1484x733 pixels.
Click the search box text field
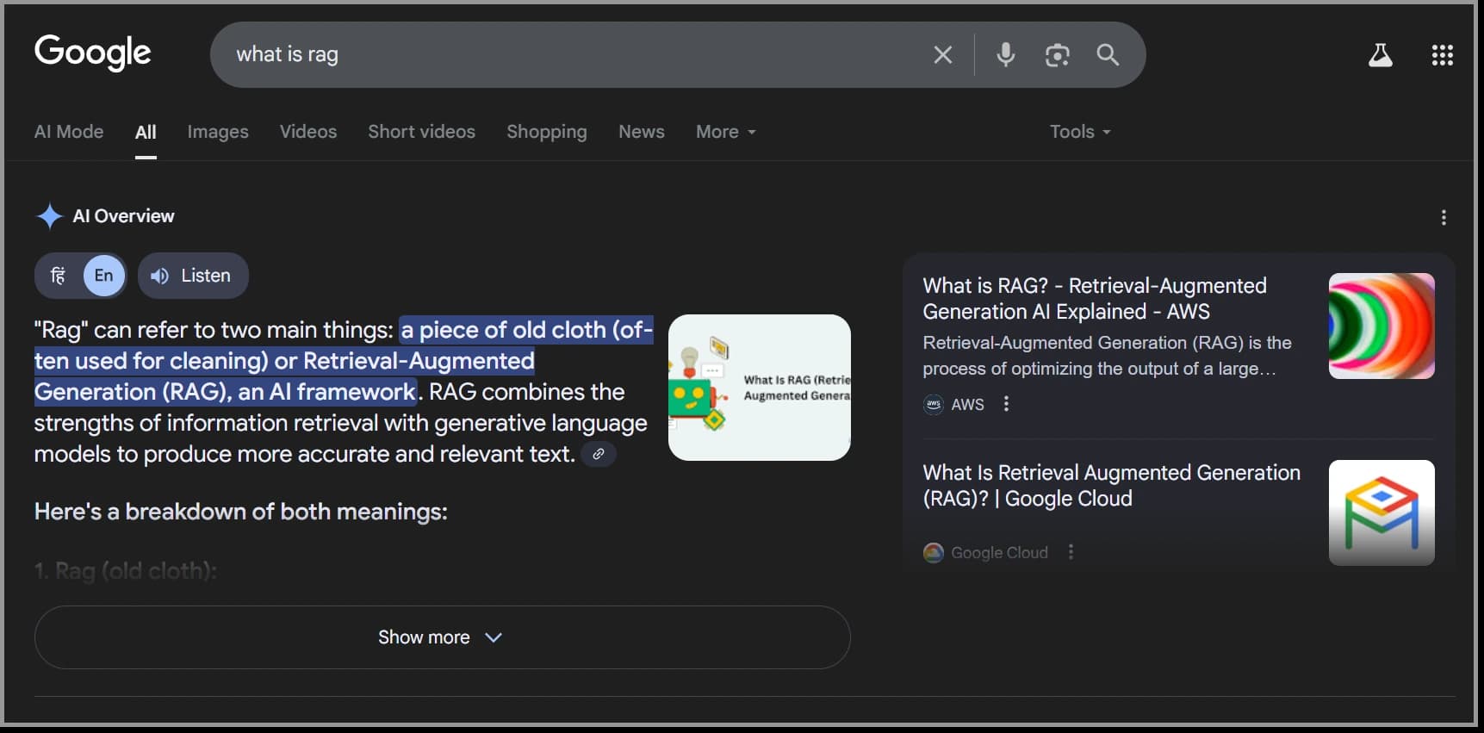[568, 54]
